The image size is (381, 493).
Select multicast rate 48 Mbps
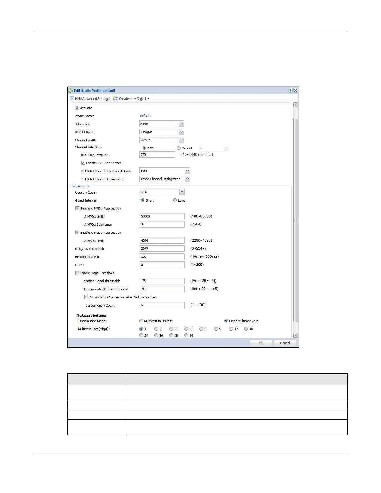(x=171, y=335)
